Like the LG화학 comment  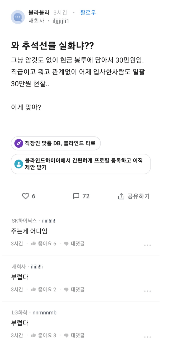point(33,335)
